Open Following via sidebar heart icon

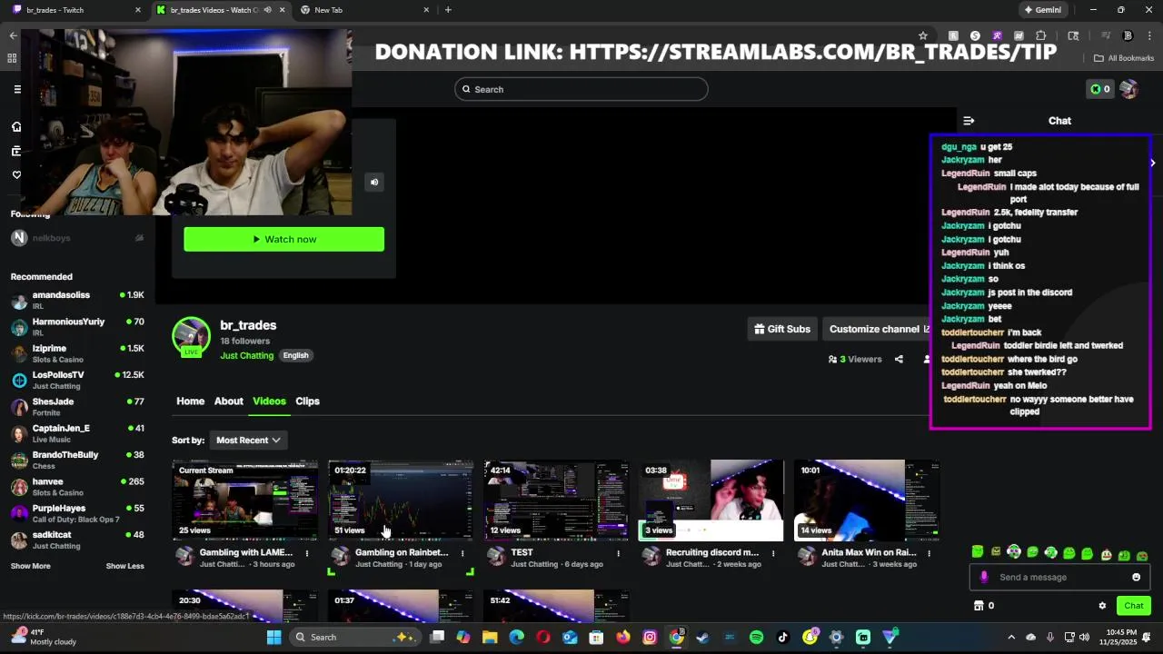16,175
